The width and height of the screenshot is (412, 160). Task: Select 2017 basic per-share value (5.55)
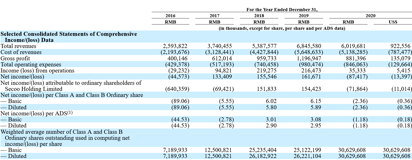coord(226,101)
